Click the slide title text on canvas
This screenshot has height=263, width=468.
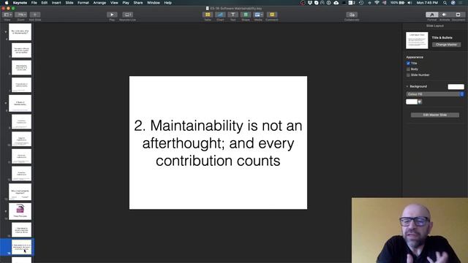[218, 143]
